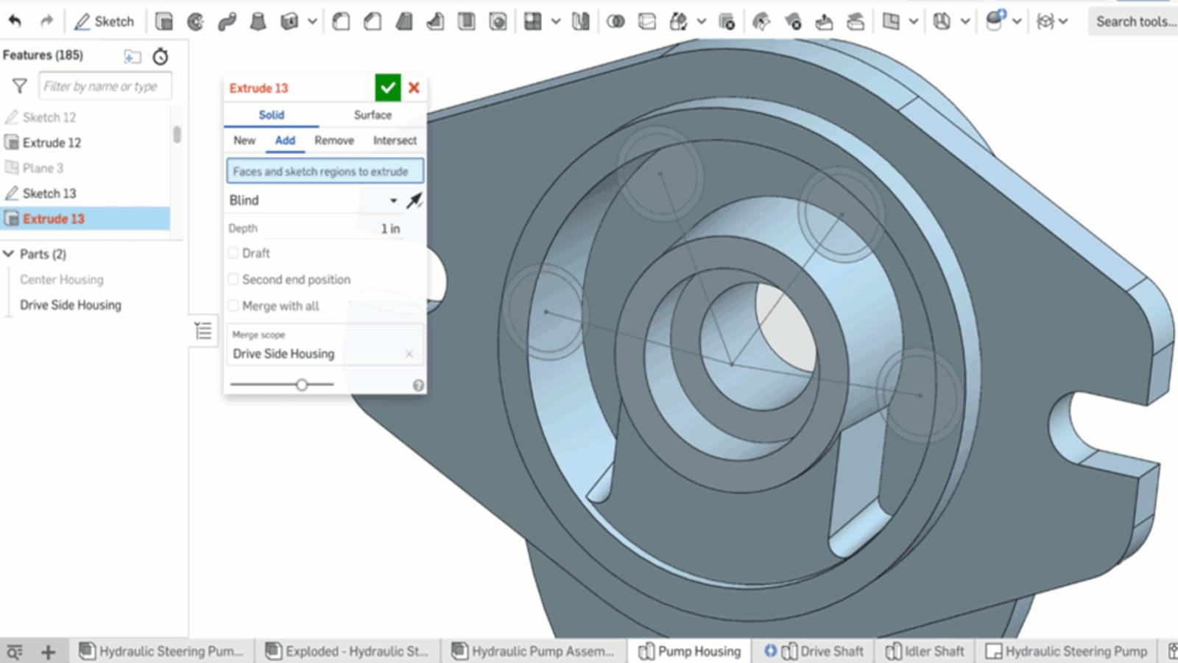
Task: Choose the Sweep tool icon
Action: (227, 21)
